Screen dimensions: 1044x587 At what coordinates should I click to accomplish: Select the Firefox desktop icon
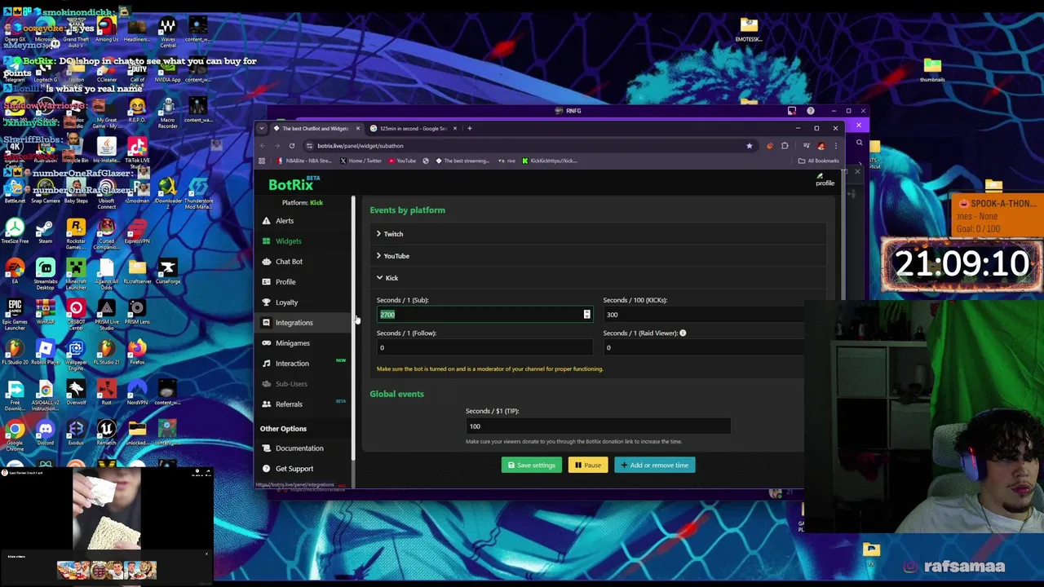click(x=137, y=353)
